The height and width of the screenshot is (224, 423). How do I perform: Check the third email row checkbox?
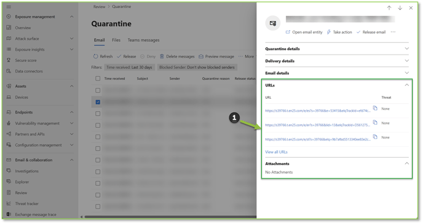(98, 114)
